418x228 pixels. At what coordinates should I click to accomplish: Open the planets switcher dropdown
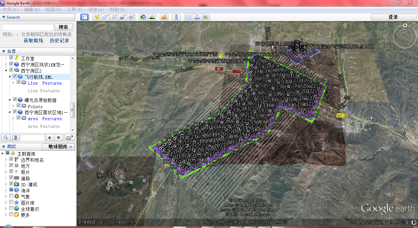click(x=164, y=17)
